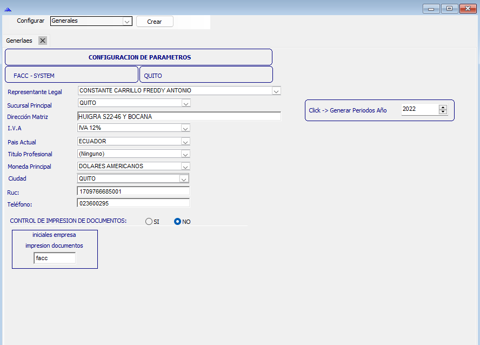The height and width of the screenshot is (345, 480).
Task: Increase the year with up arrow
Action: click(443, 107)
